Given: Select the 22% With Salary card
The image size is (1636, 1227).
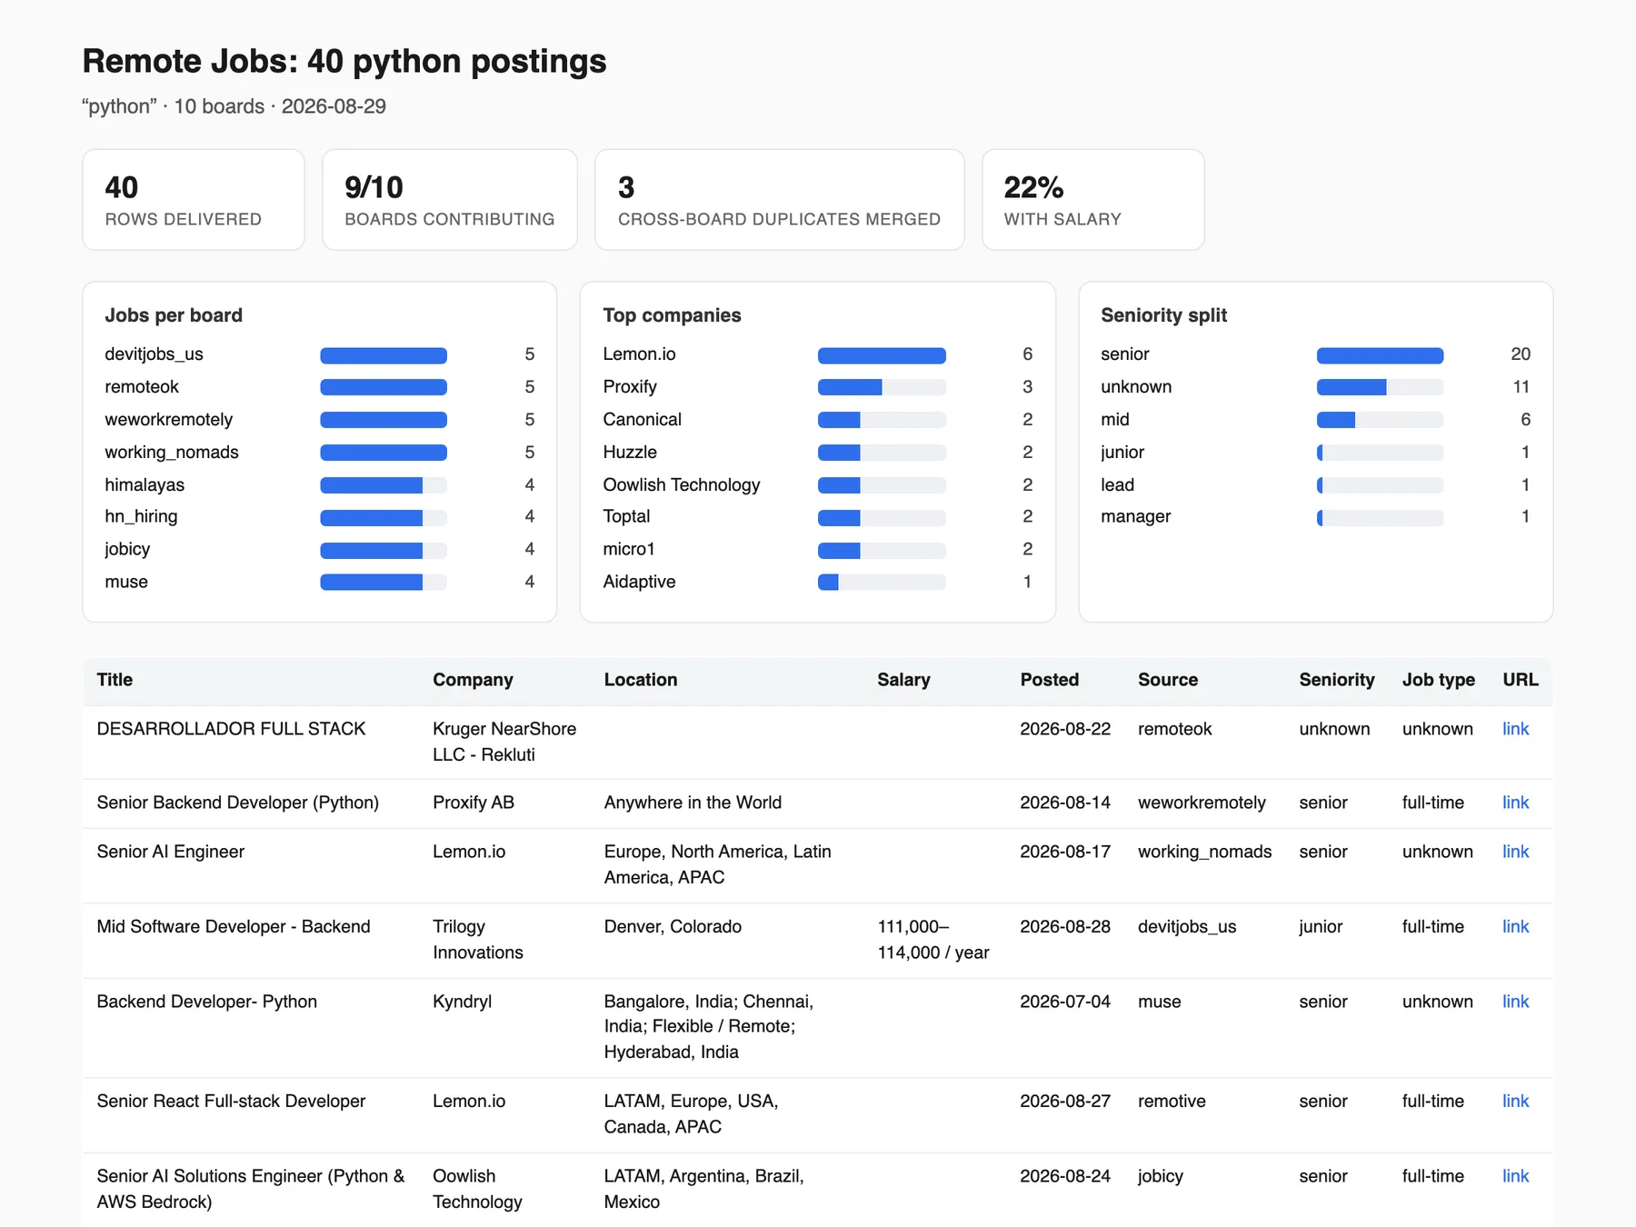Looking at the screenshot, I should (1093, 200).
